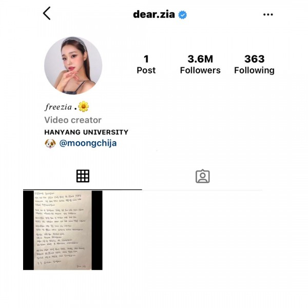Click the dog emoji before @moongchija
308x308 pixels.
click(50, 143)
